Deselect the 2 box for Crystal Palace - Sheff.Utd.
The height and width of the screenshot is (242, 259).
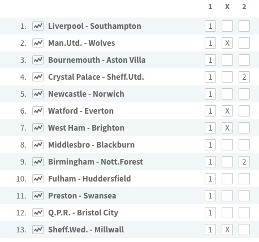tap(244, 77)
